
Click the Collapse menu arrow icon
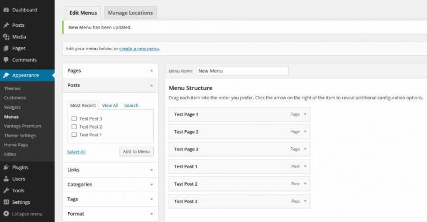pyautogui.click(x=6, y=214)
